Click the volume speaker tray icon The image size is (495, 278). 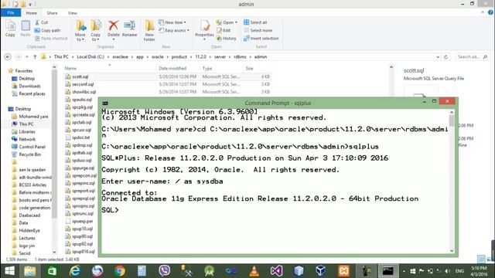(x=447, y=271)
